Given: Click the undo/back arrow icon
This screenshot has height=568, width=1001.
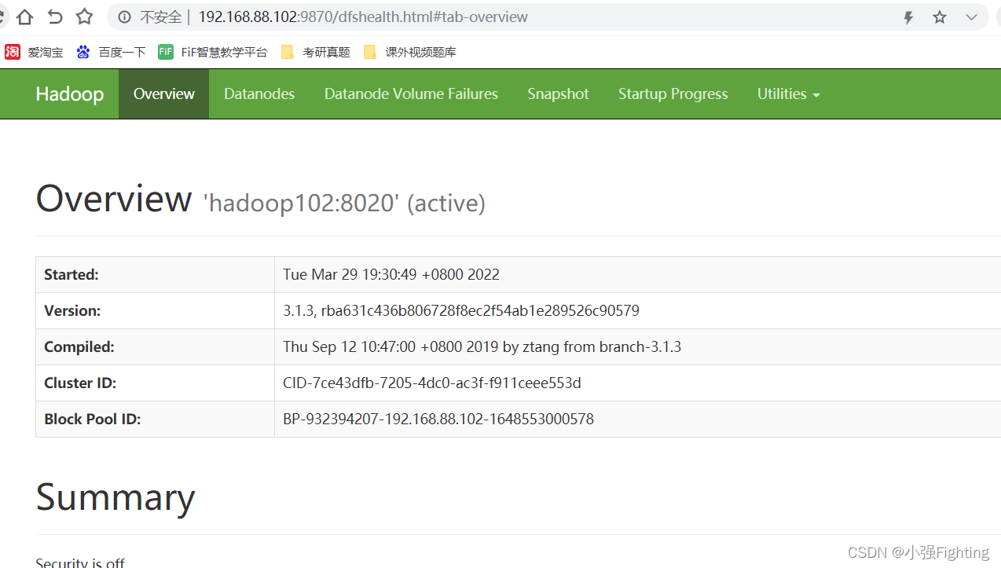Looking at the screenshot, I should (x=54, y=16).
